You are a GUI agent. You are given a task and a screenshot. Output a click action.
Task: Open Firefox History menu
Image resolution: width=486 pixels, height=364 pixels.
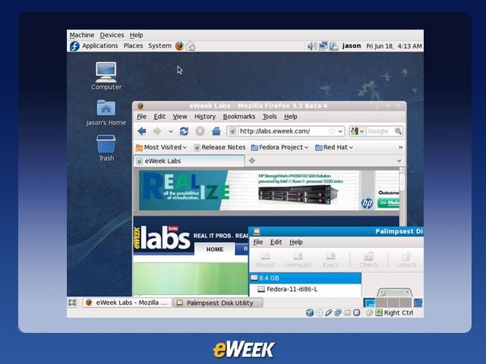coord(205,117)
